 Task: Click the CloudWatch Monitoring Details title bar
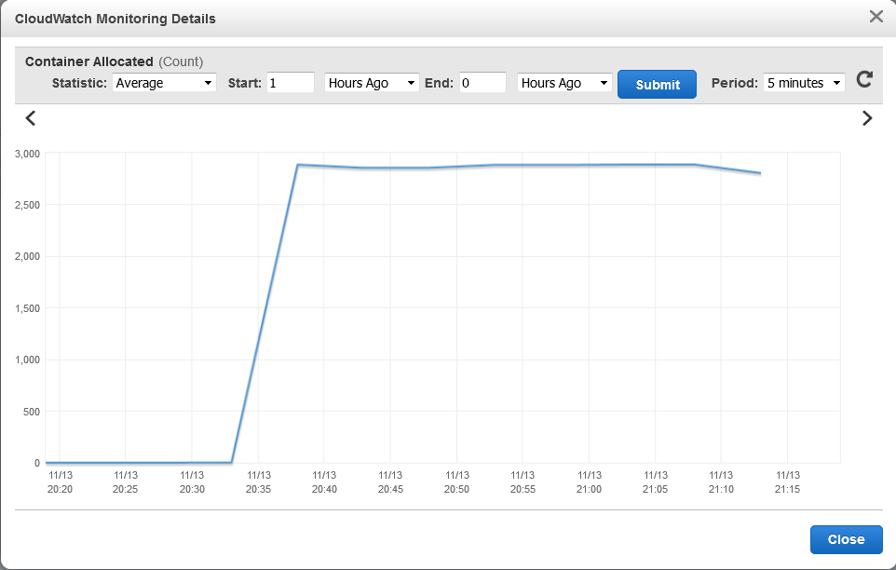pos(115,19)
